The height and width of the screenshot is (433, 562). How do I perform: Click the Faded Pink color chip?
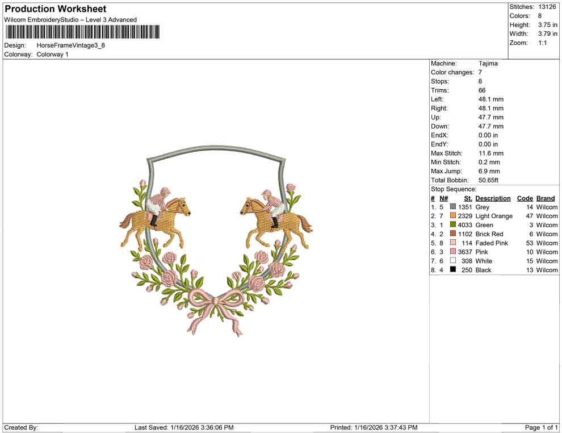452,243
